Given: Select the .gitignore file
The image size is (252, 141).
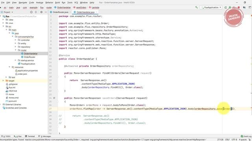Looking at the screenshot, I should click(13, 84).
